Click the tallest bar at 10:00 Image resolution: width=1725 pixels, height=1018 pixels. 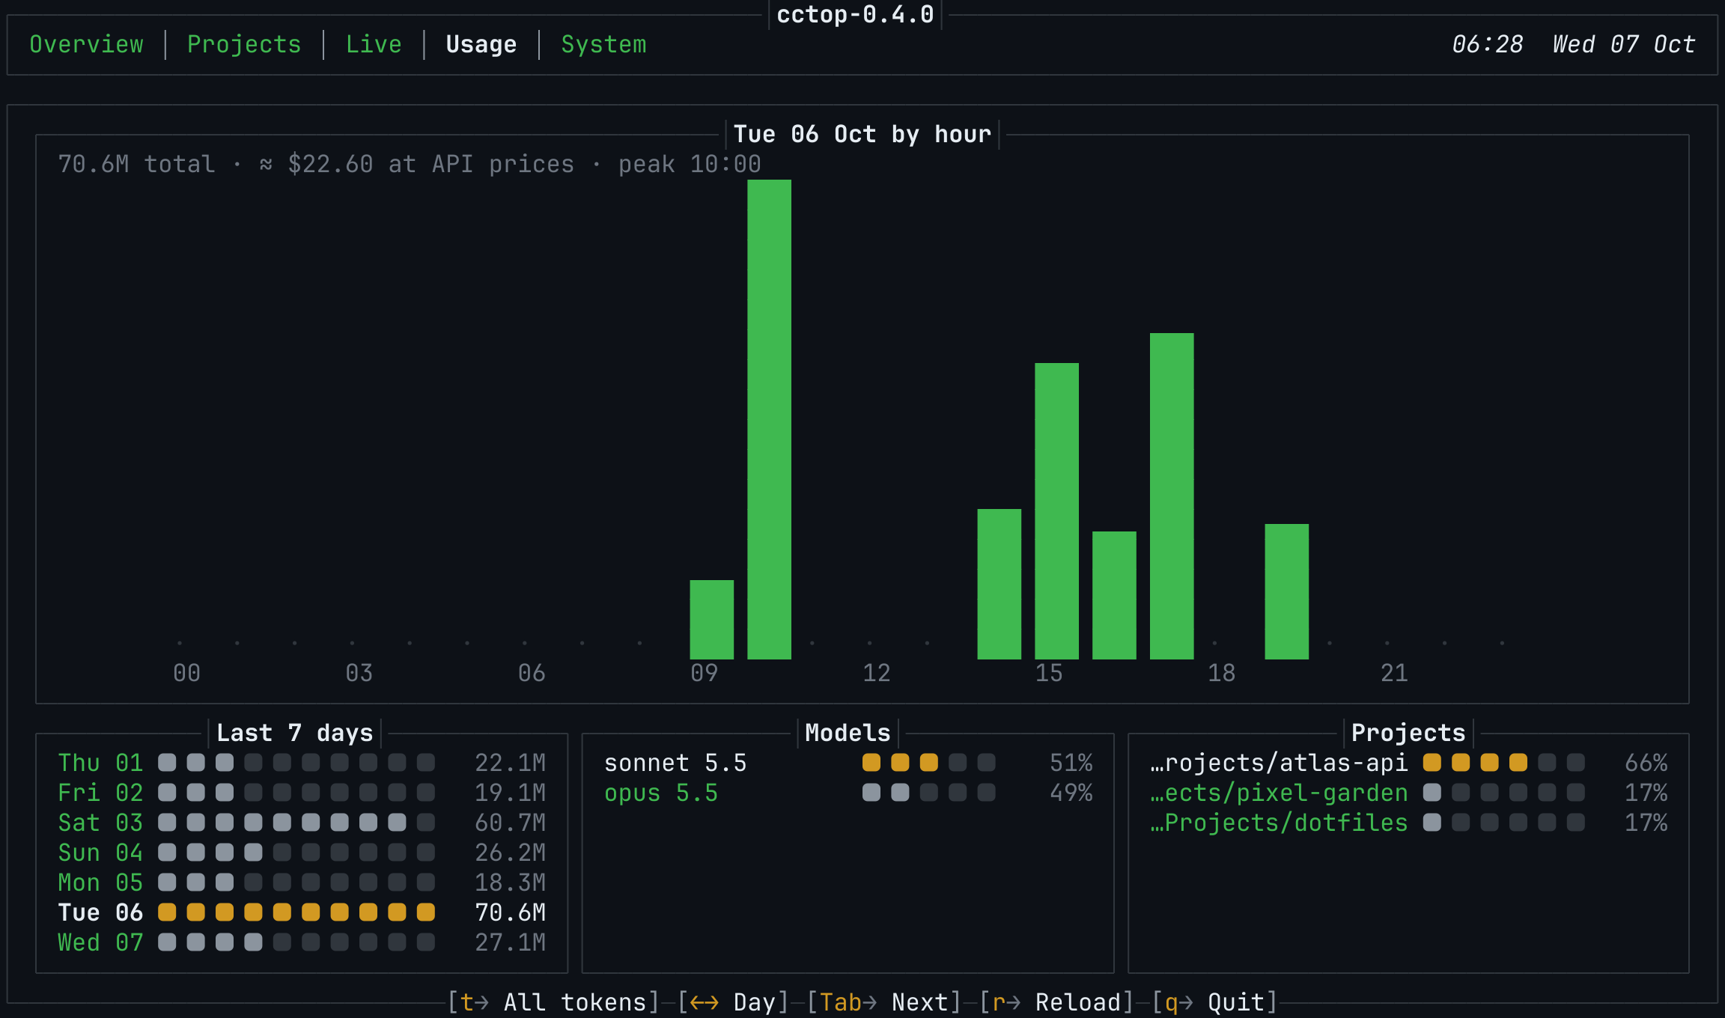point(769,419)
